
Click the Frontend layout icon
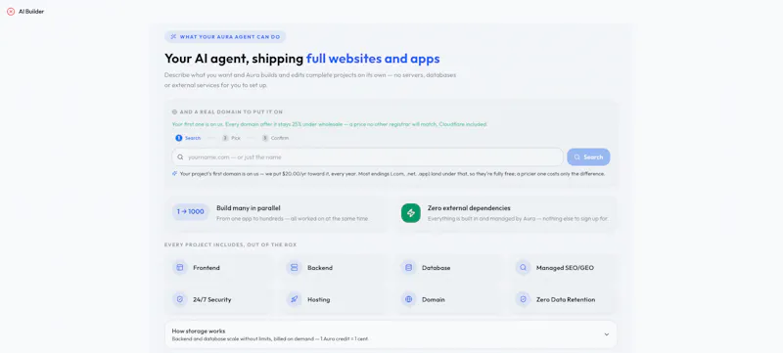(180, 268)
